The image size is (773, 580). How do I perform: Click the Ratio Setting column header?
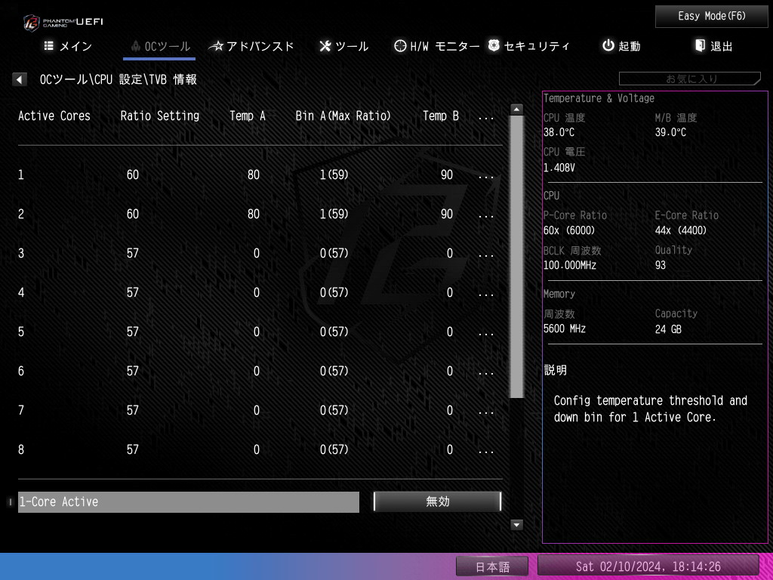[x=160, y=116]
